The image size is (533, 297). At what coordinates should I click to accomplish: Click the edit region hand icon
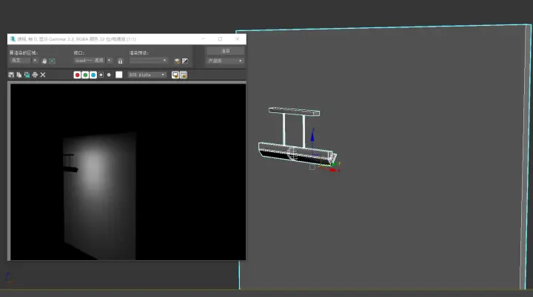pos(44,61)
